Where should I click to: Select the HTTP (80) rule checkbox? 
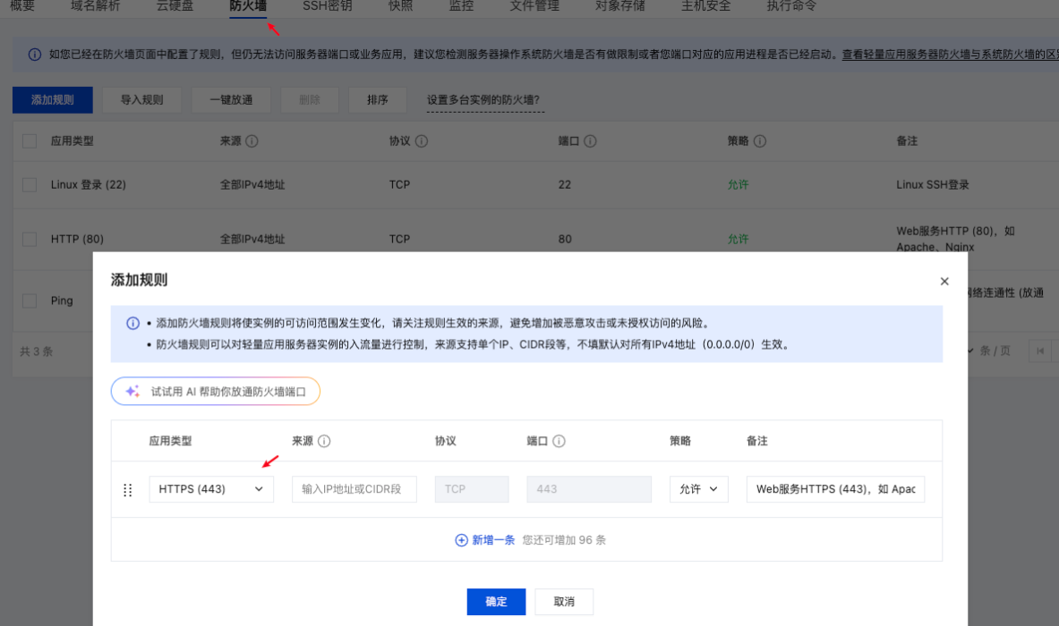coord(30,240)
